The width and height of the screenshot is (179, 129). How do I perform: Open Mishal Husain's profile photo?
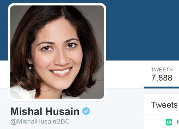[x=57, y=52]
